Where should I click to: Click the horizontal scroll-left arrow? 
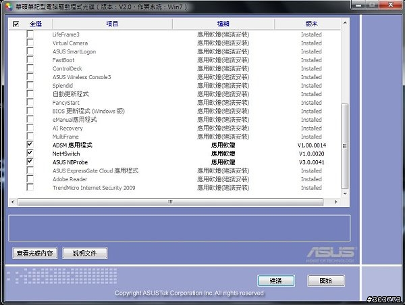[x=13, y=202]
